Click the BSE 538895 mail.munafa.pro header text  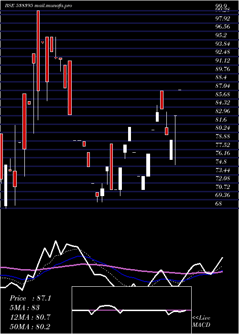[x=38, y=6]
